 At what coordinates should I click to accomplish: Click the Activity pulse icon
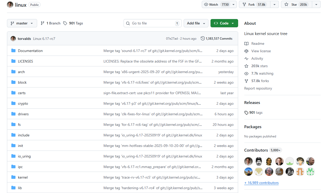coord(246,58)
